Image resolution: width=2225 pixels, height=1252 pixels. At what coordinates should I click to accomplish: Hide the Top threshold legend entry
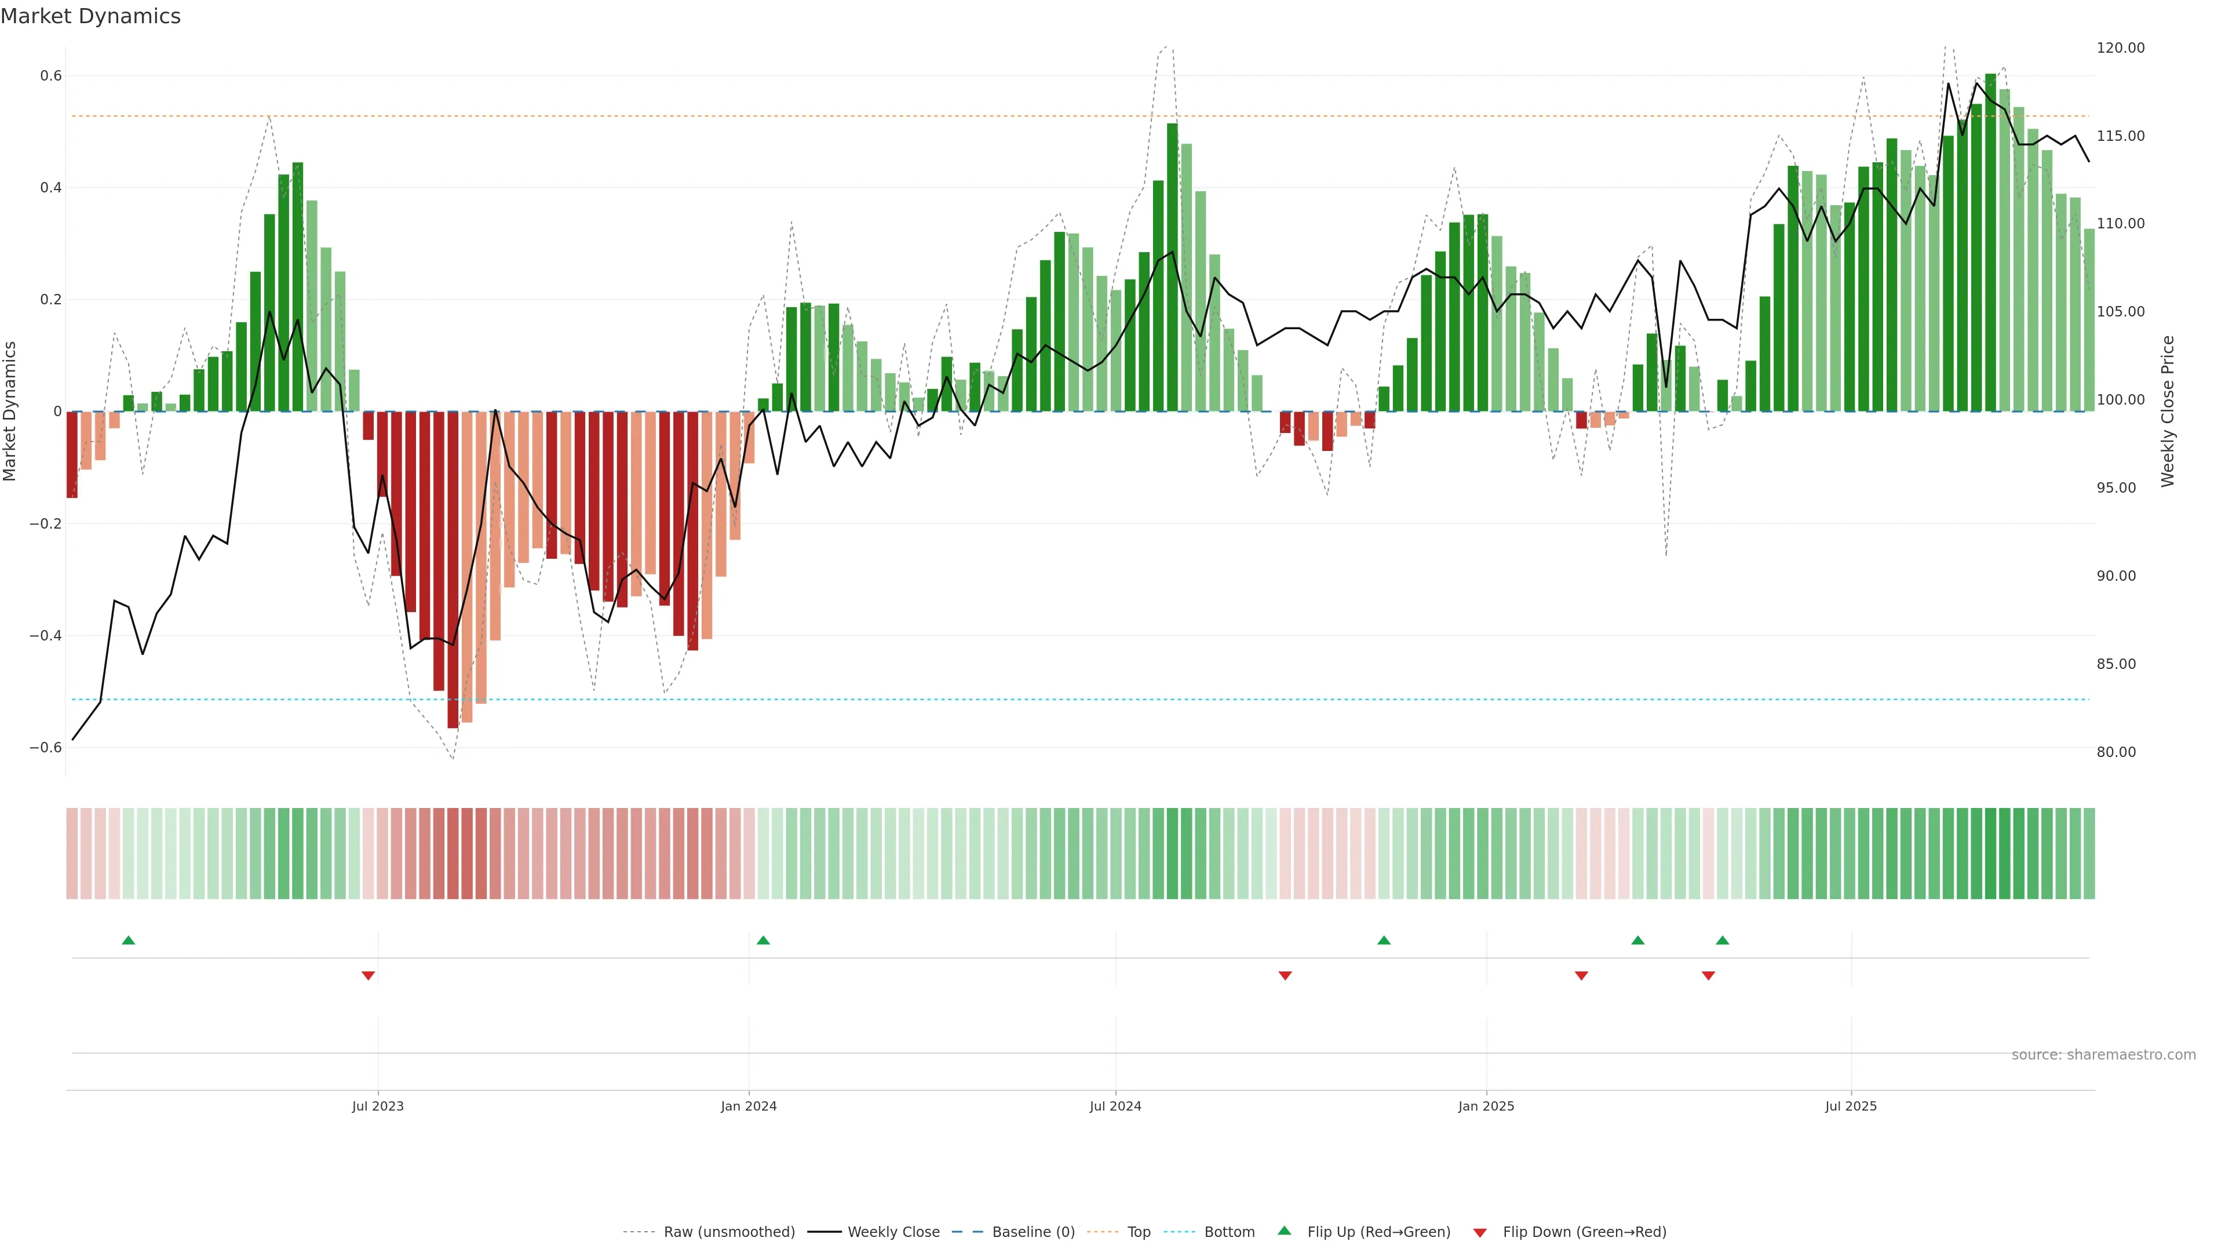coord(1139,1232)
